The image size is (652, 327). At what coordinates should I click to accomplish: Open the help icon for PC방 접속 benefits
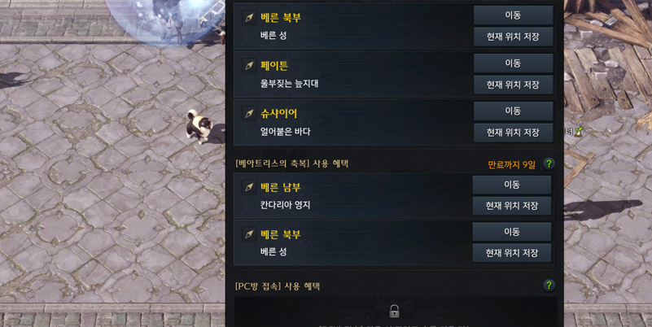pos(549,286)
